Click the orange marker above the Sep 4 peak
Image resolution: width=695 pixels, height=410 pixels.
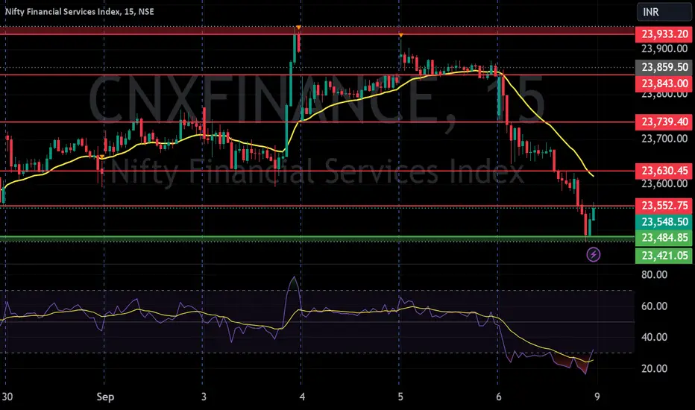(299, 28)
